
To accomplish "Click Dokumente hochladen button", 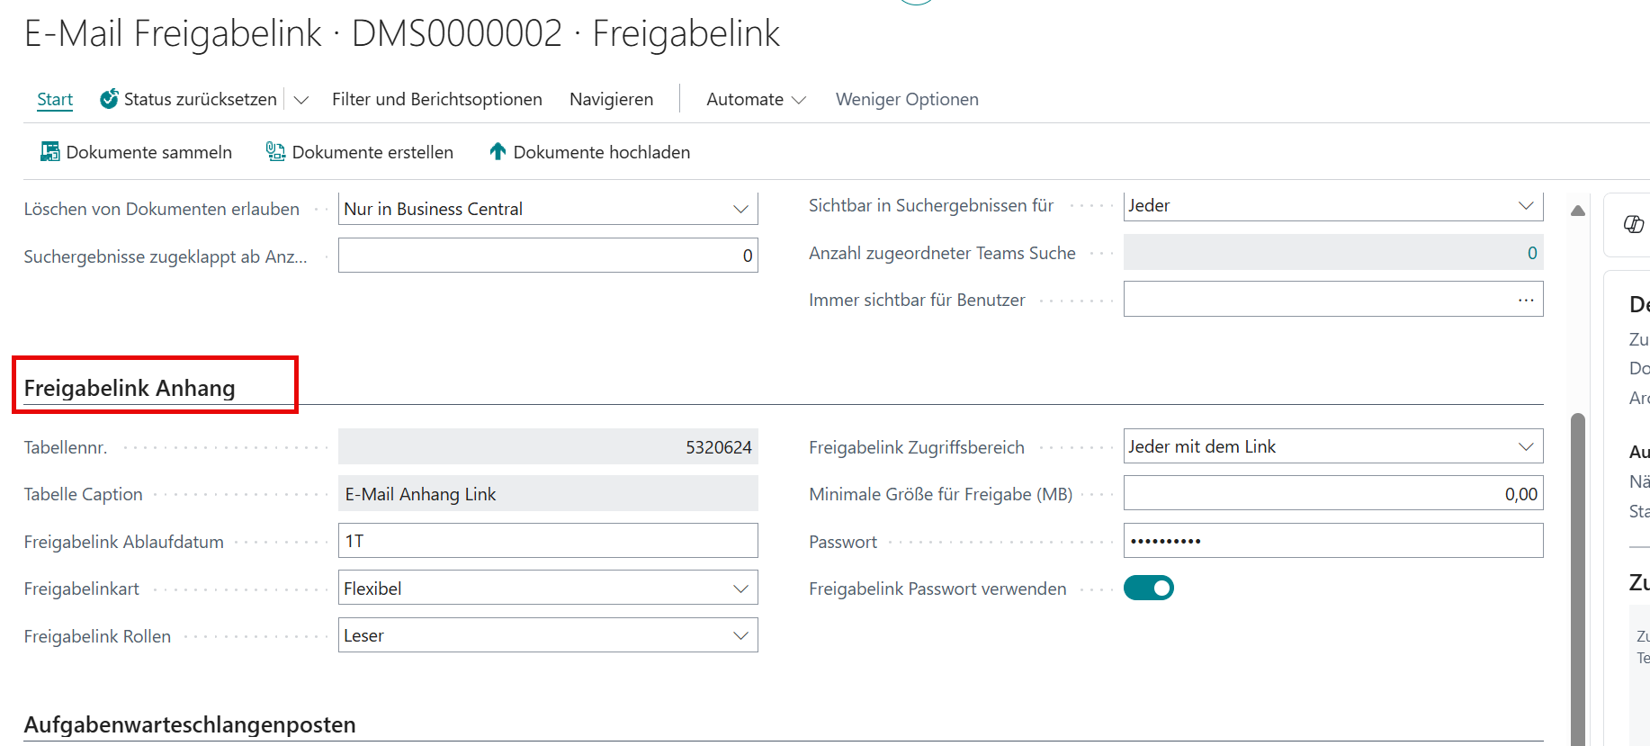I will pyautogui.click(x=589, y=152).
